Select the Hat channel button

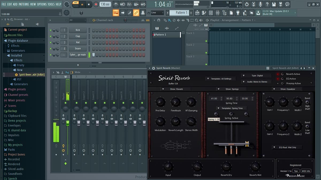[78, 42]
